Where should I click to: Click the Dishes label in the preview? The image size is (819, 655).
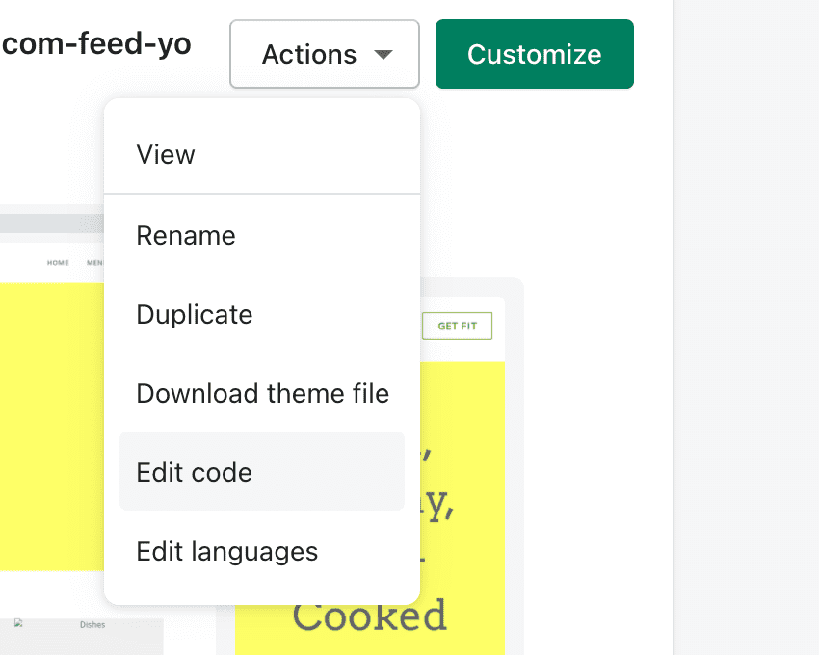click(x=92, y=625)
